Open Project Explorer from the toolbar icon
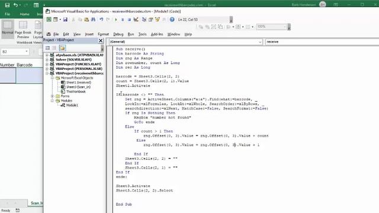This screenshot has height=213, width=379. click(144, 20)
